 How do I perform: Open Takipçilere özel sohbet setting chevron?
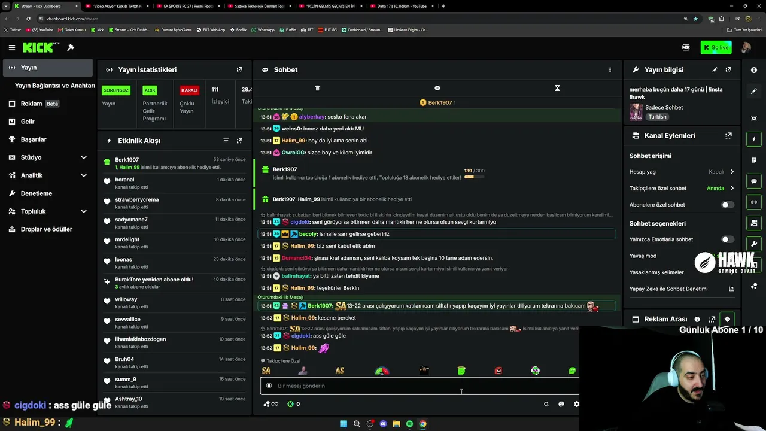tap(732, 189)
